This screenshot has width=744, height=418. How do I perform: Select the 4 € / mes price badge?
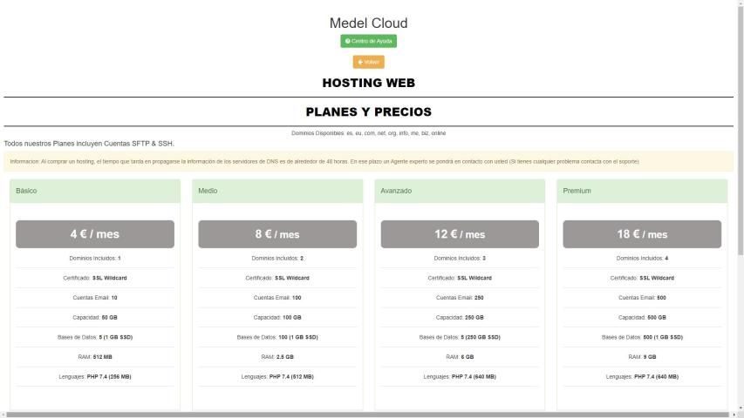(95, 234)
